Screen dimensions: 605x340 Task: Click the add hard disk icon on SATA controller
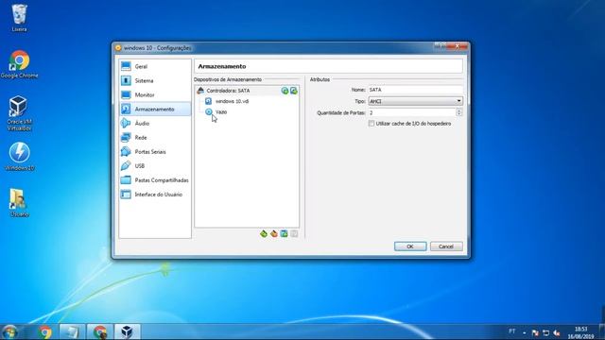(294, 91)
